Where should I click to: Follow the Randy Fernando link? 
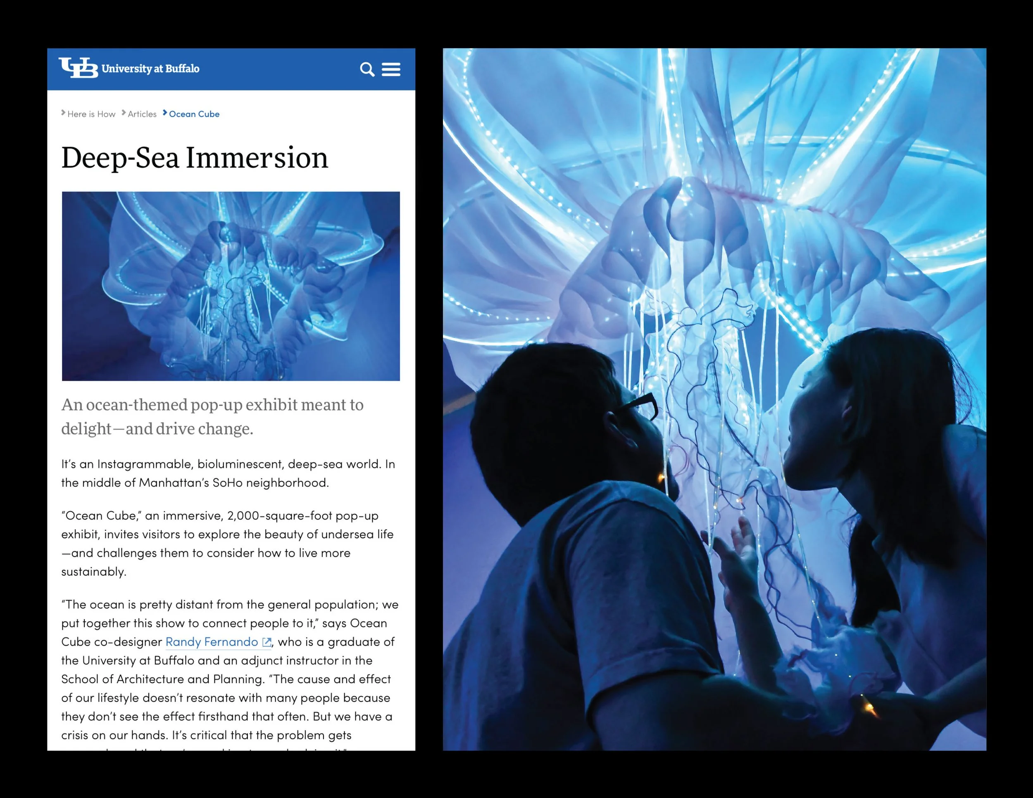pyautogui.click(x=212, y=642)
